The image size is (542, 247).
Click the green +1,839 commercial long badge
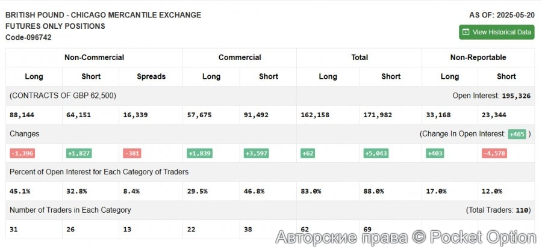pyautogui.click(x=199, y=153)
